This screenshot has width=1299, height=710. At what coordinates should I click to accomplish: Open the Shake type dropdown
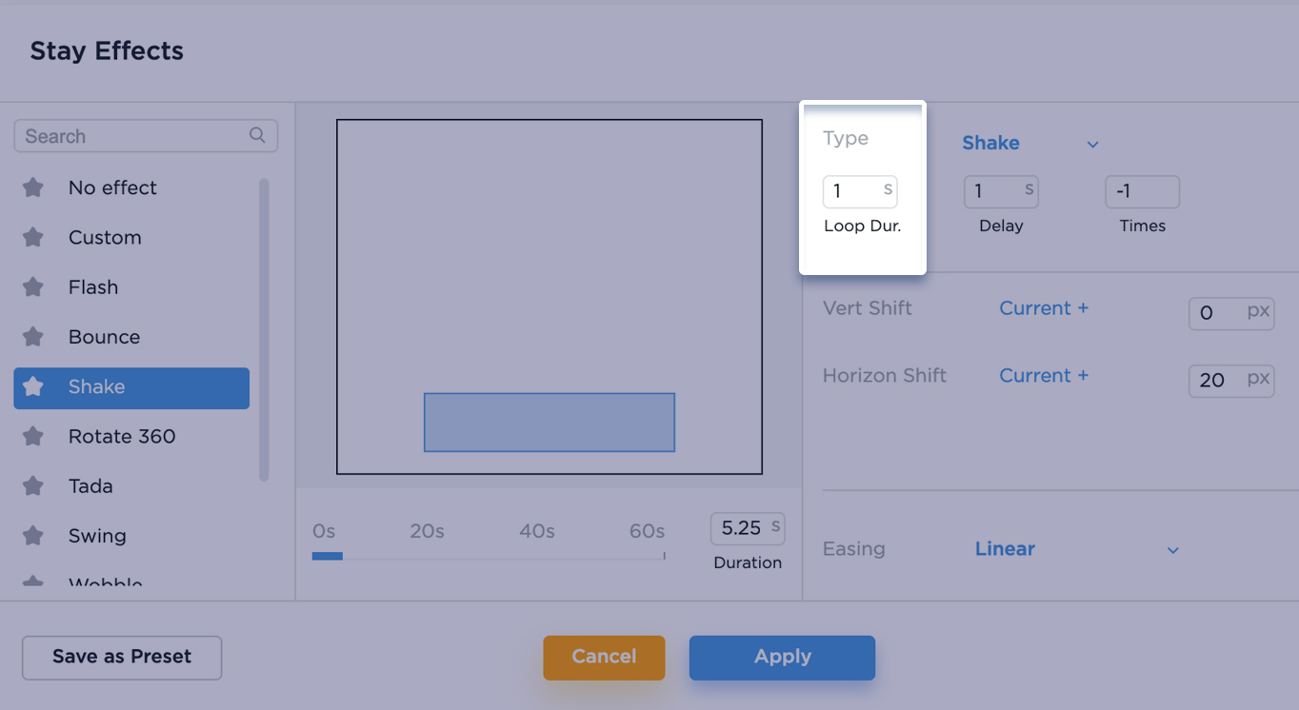[x=1030, y=144]
